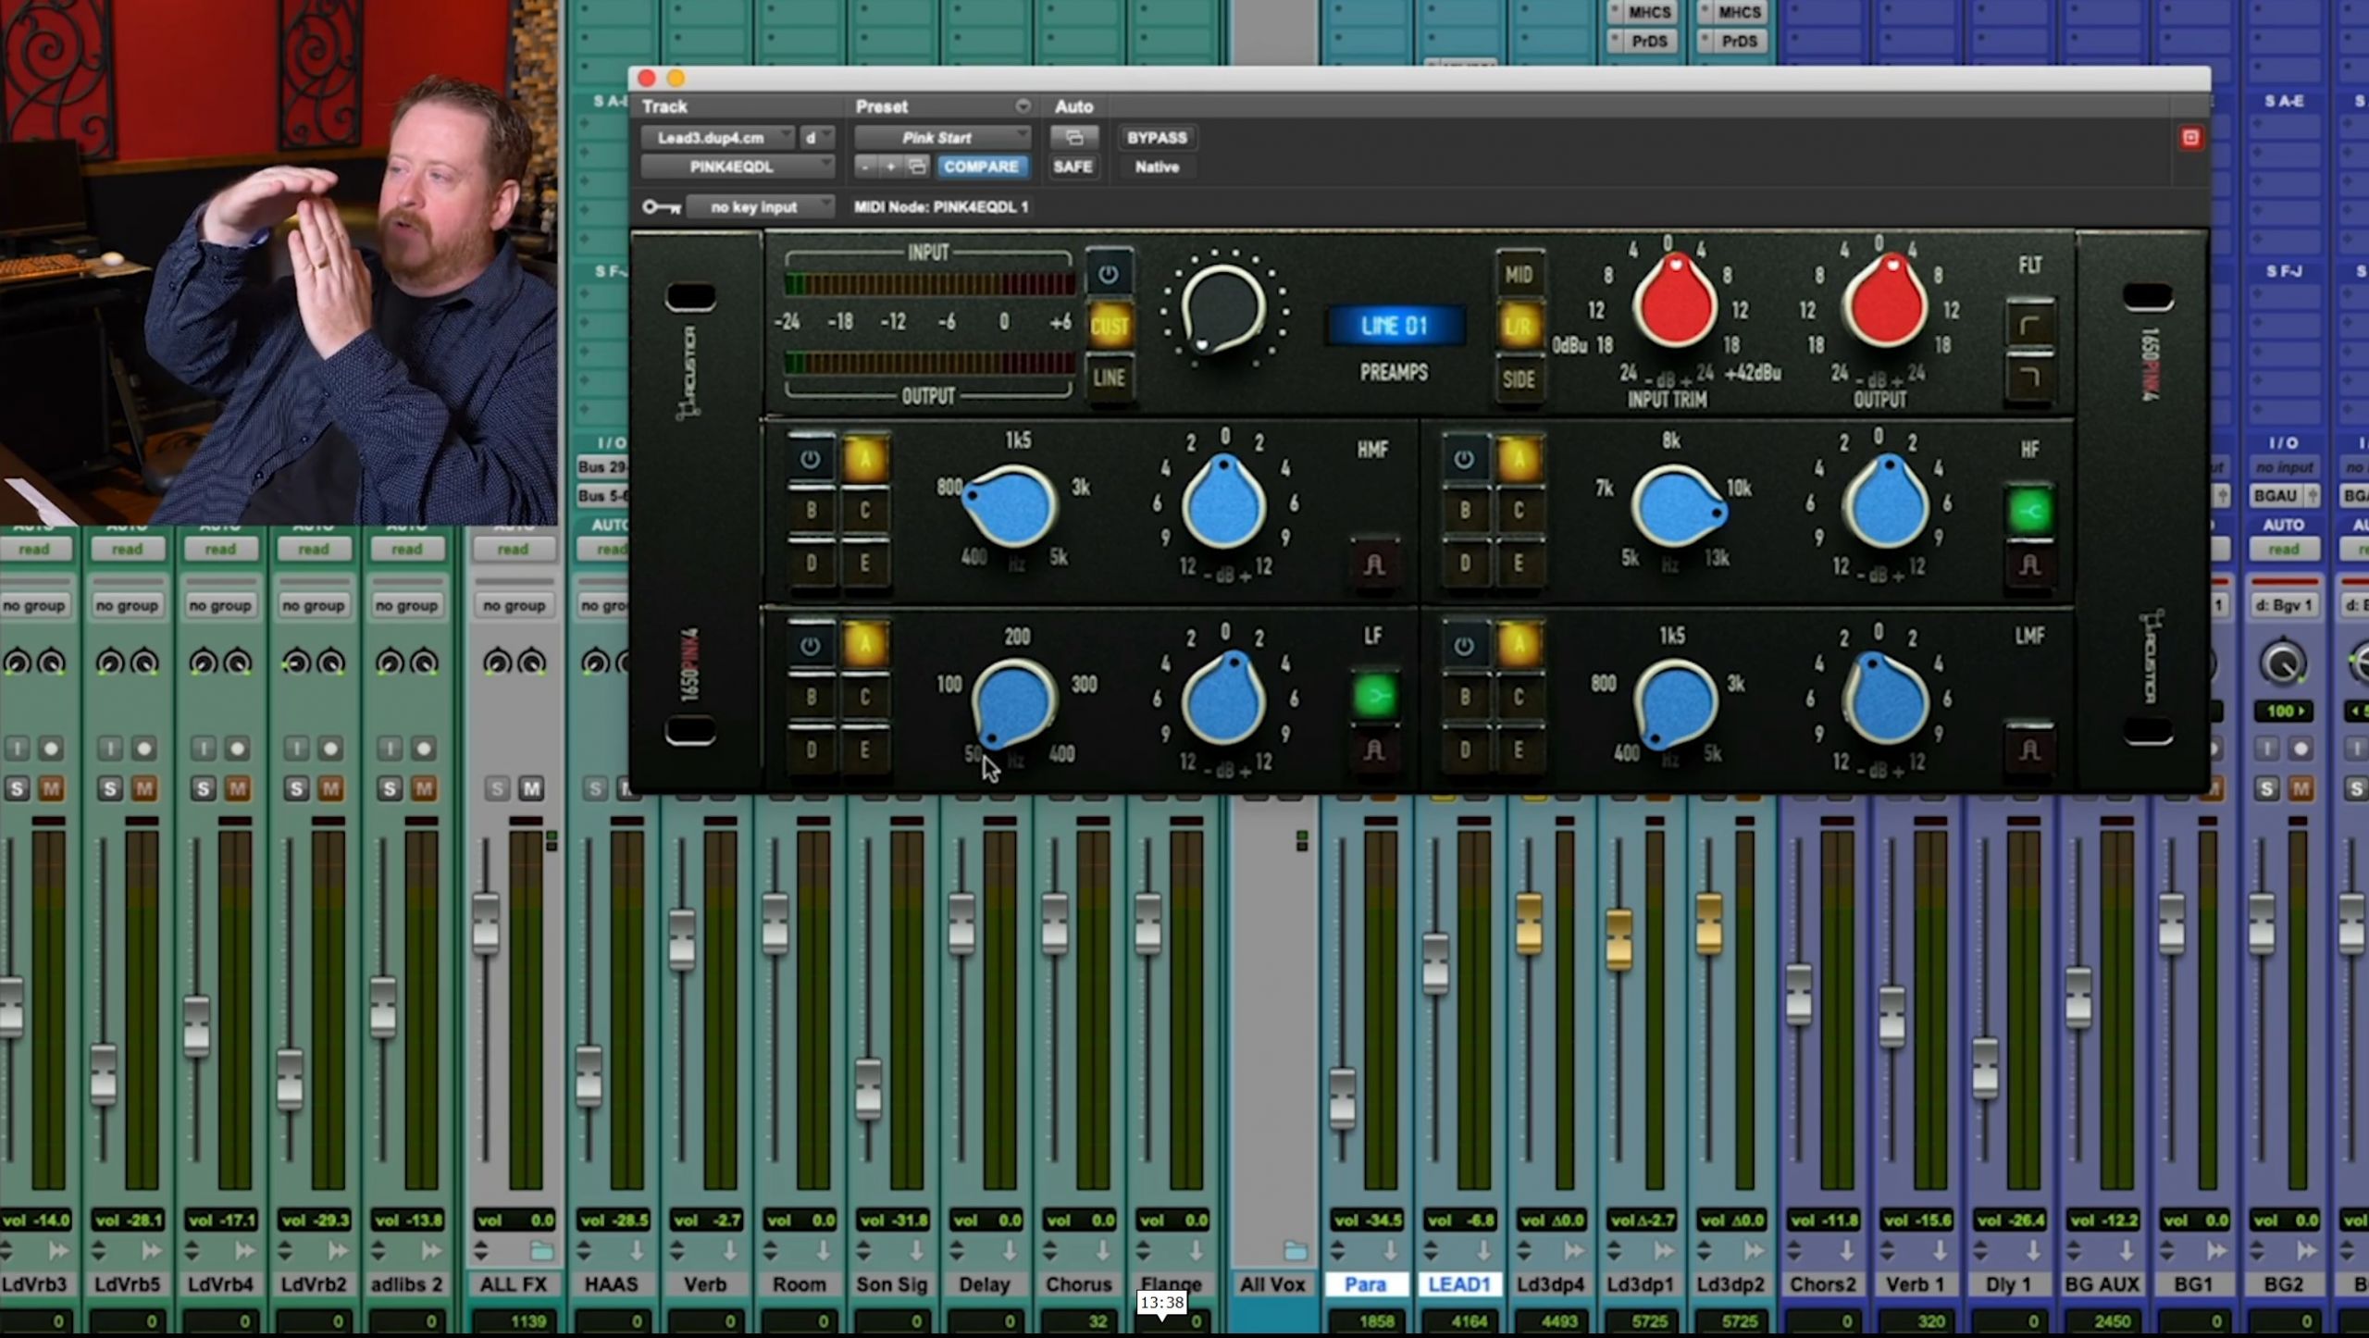The height and width of the screenshot is (1338, 2369).
Task: Click the Ld3dp4 yellow volume fader
Action: click(1529, 923)
